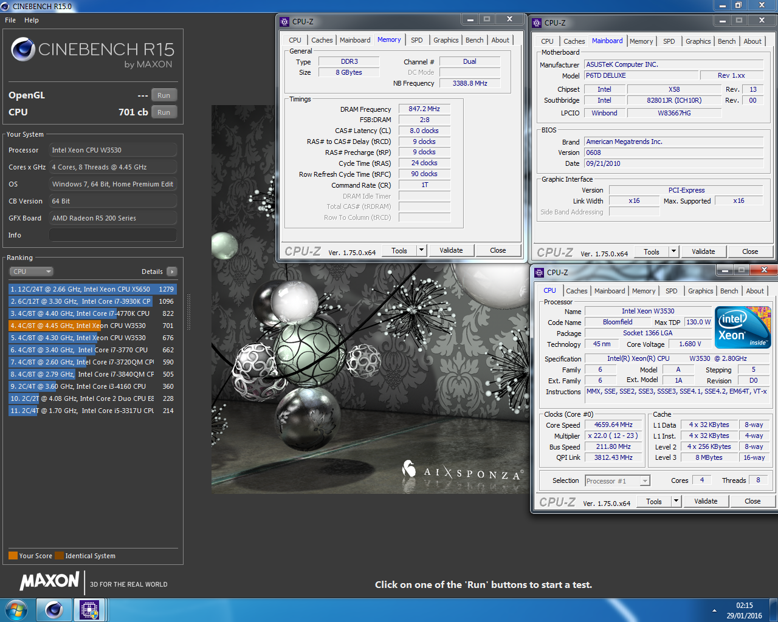Image resolution: width=778 pixels, height=622 pixels.
Task: Click the Details arrow button in Ranking
Action: click(172, 272)
